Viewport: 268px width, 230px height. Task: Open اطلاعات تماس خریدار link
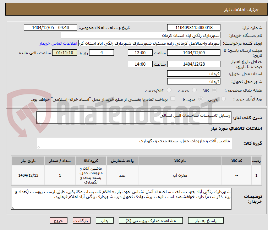59,43
